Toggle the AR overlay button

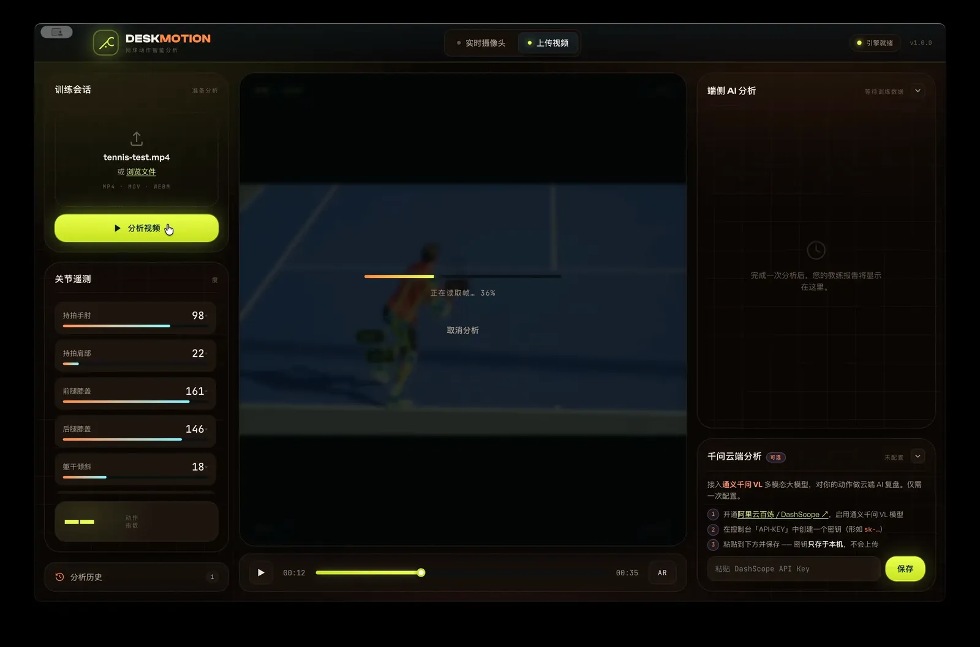(662, 573)
